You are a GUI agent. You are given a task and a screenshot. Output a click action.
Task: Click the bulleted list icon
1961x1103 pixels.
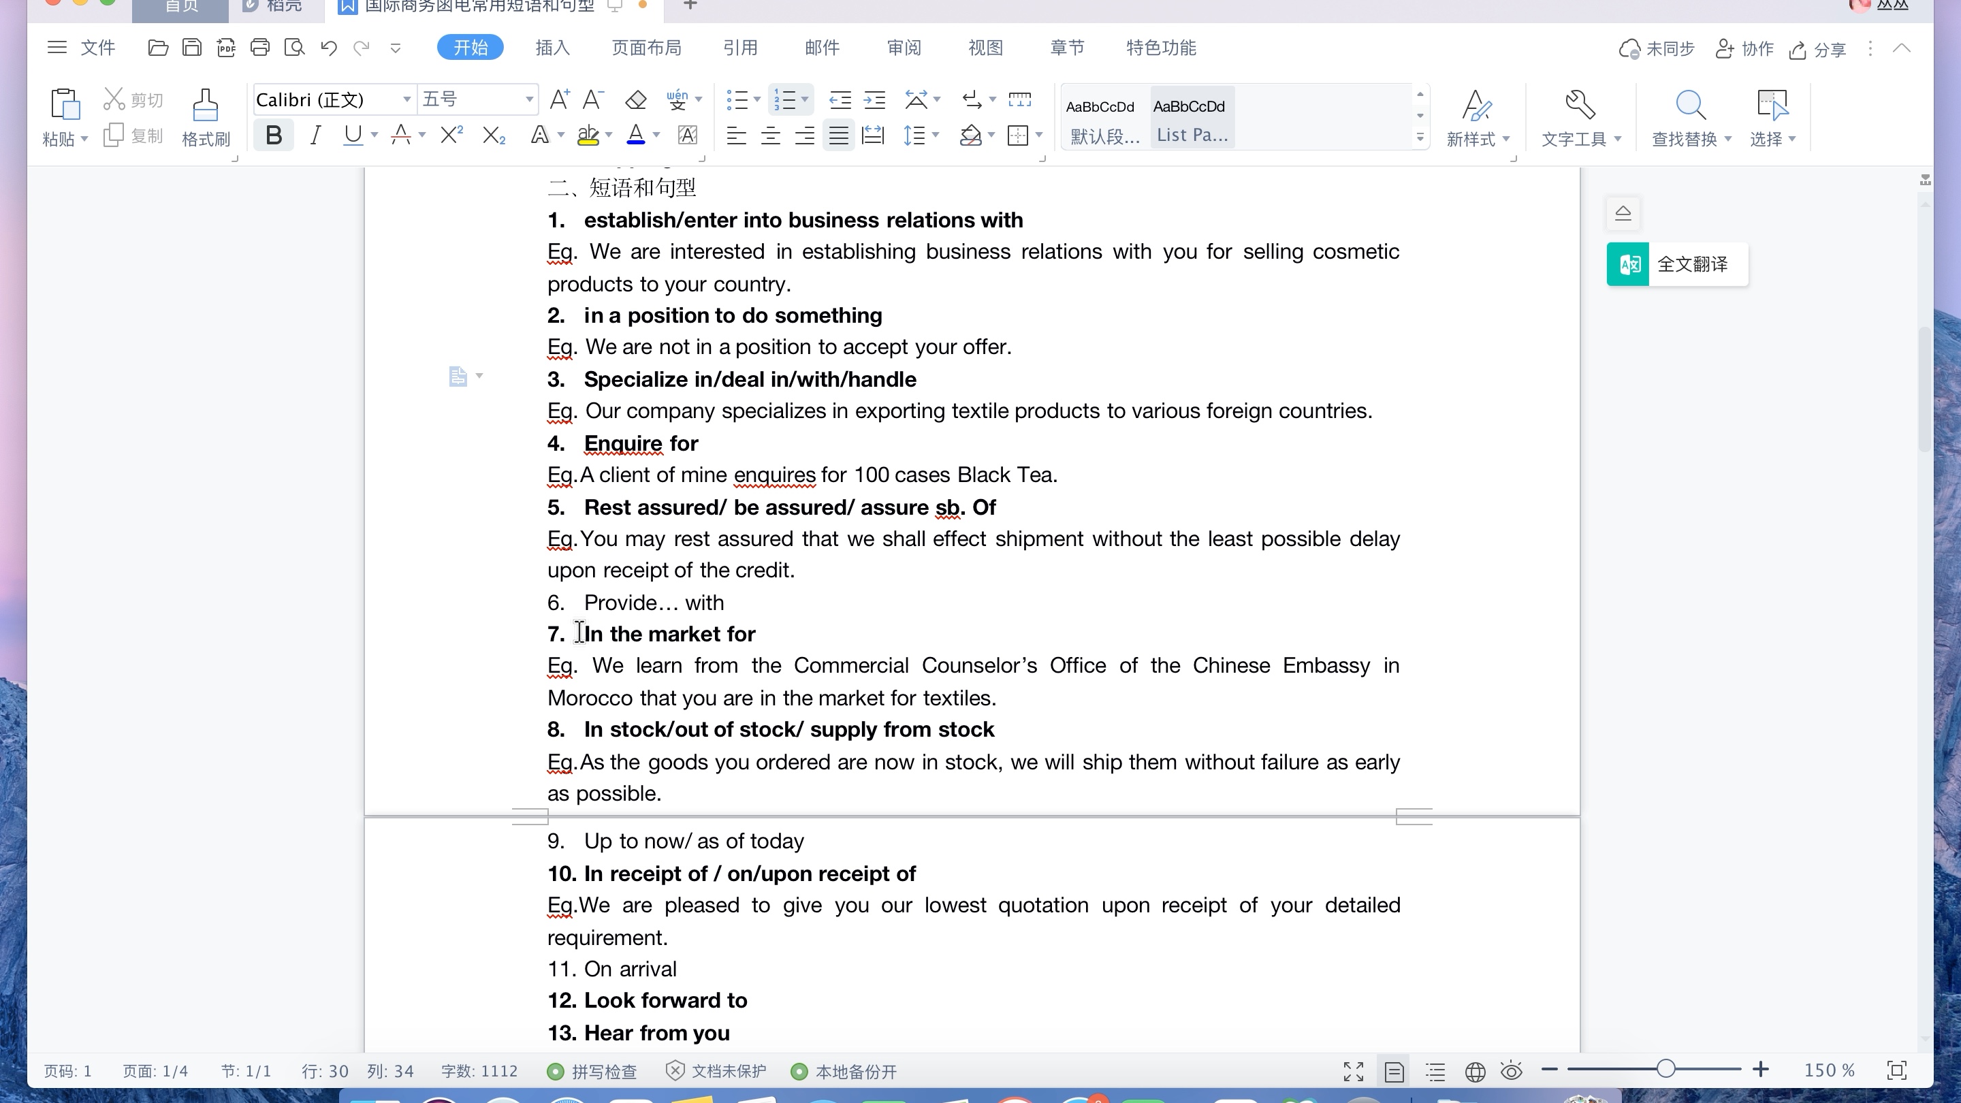pyautogui.click(x=739, y=99)
